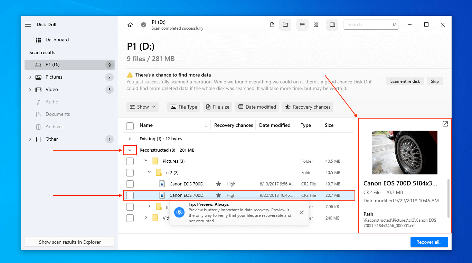Dismiss the Preview tip popup
The image size is (472, 263).
pos(302,212)
